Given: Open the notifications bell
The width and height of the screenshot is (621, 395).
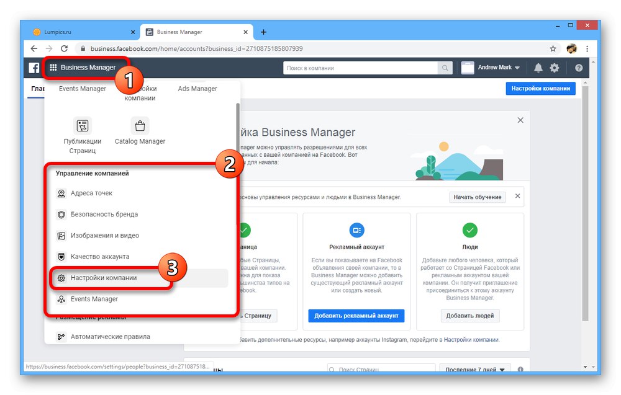Looking at the screenshot, I should (538, 68).
